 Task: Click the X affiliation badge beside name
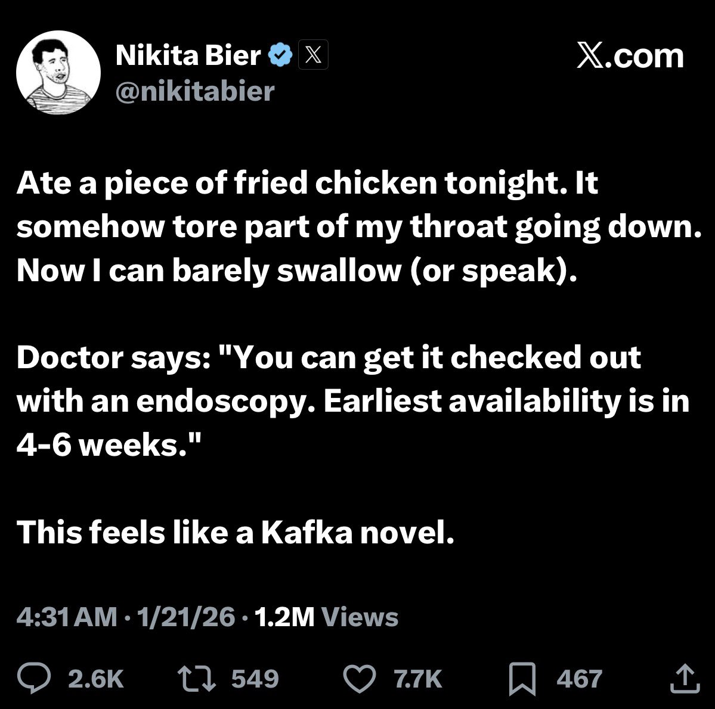312,57
